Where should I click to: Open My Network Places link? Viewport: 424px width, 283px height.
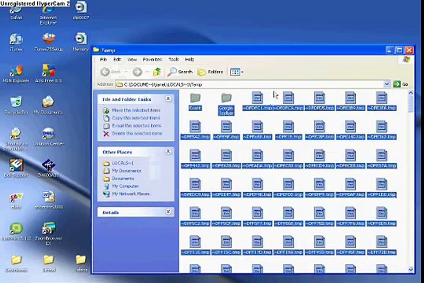(131, 194)
